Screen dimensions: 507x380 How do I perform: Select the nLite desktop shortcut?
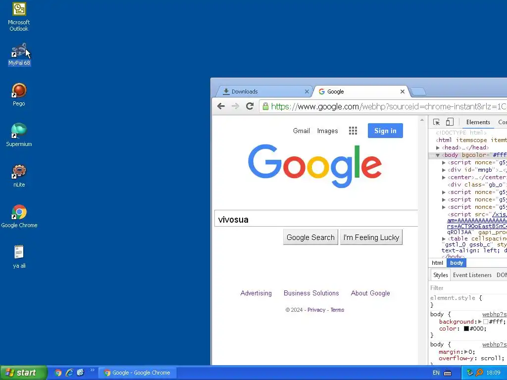click(19, 176)
